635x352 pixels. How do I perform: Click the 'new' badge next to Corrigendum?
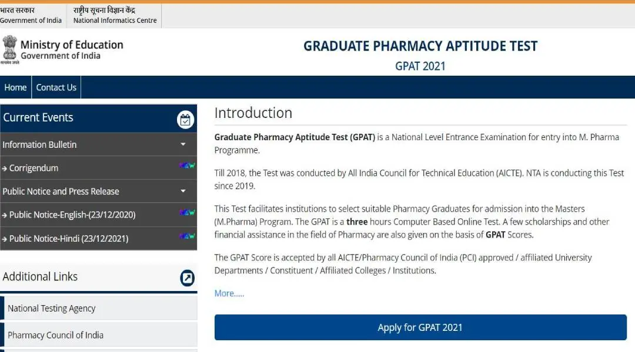(188, 167)
